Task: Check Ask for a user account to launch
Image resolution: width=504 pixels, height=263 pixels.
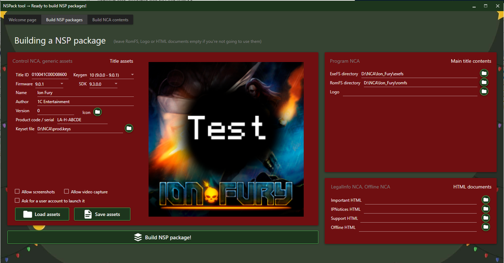Action: point(17,201)
